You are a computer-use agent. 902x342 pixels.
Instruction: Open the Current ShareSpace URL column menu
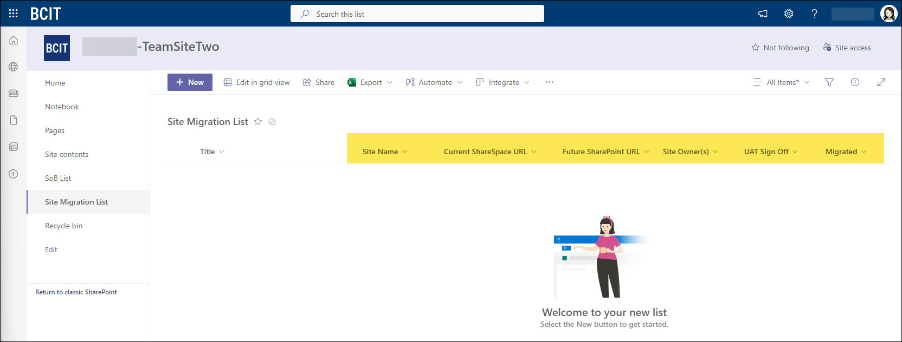pyautogui.click(x=490, y=152)
